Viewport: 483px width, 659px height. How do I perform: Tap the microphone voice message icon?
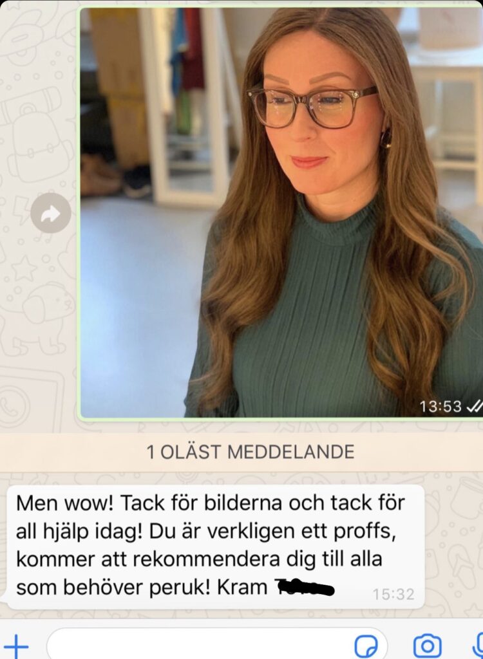477,645
